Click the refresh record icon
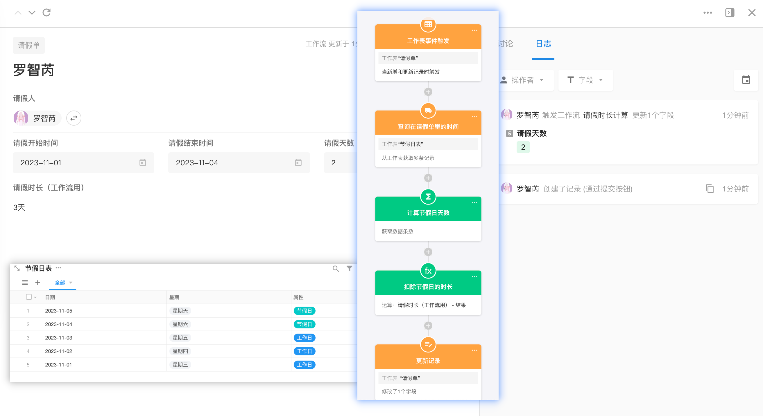This screenshot has width=763, height=416. coord(46,12)
